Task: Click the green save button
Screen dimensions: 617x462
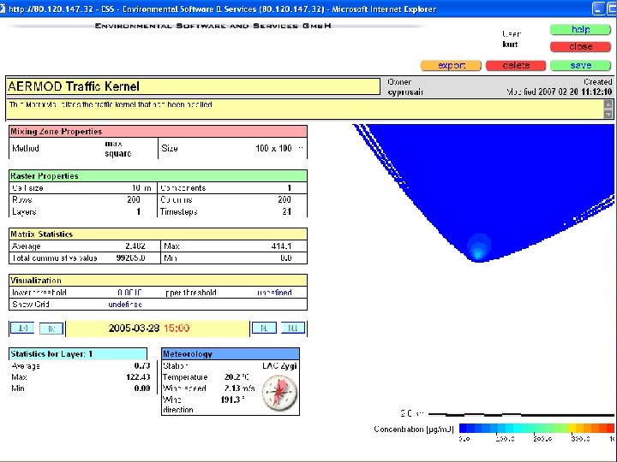Action: click(x=580, y=66)
